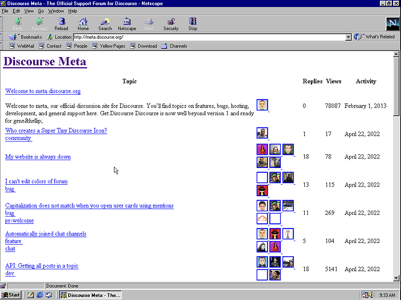
Task: Click the Activity column header
Action: pyautogui.click(x=366, y=82)
